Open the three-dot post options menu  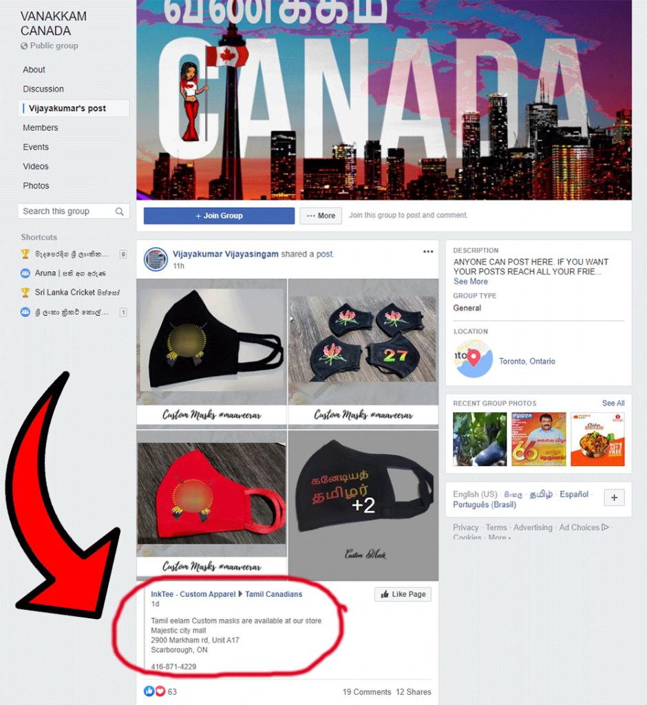[428, 252]
